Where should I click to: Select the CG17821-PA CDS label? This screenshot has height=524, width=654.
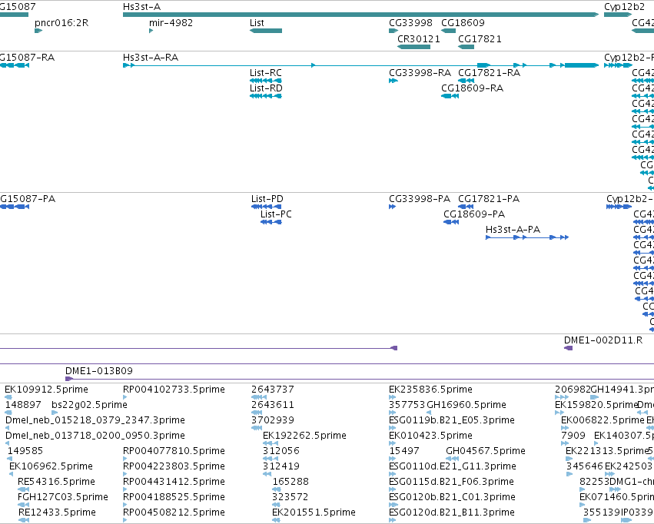click(x=489, y=198)
